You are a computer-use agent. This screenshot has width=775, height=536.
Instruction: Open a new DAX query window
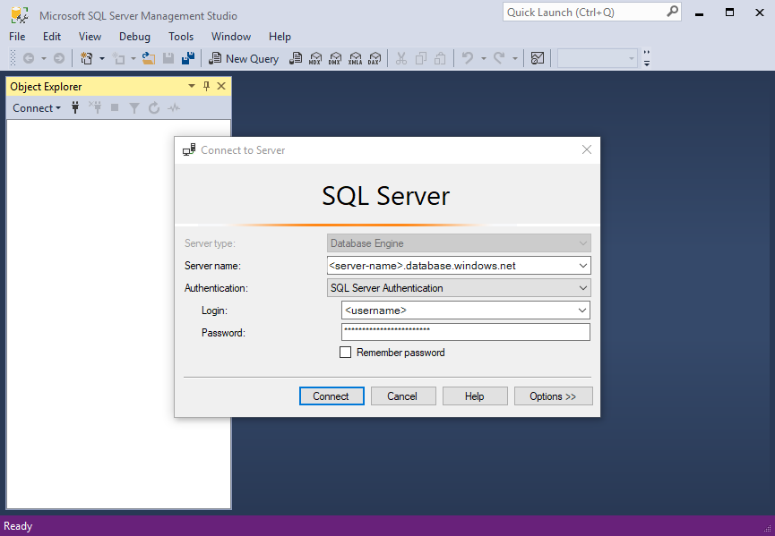(375, 58)
